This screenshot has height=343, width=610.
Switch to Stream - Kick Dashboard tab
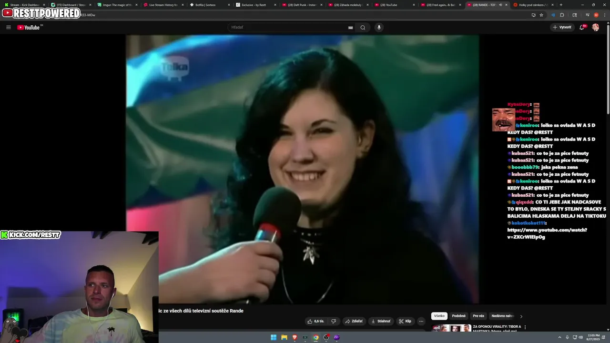pyautogui.click(x=24, y=5)
